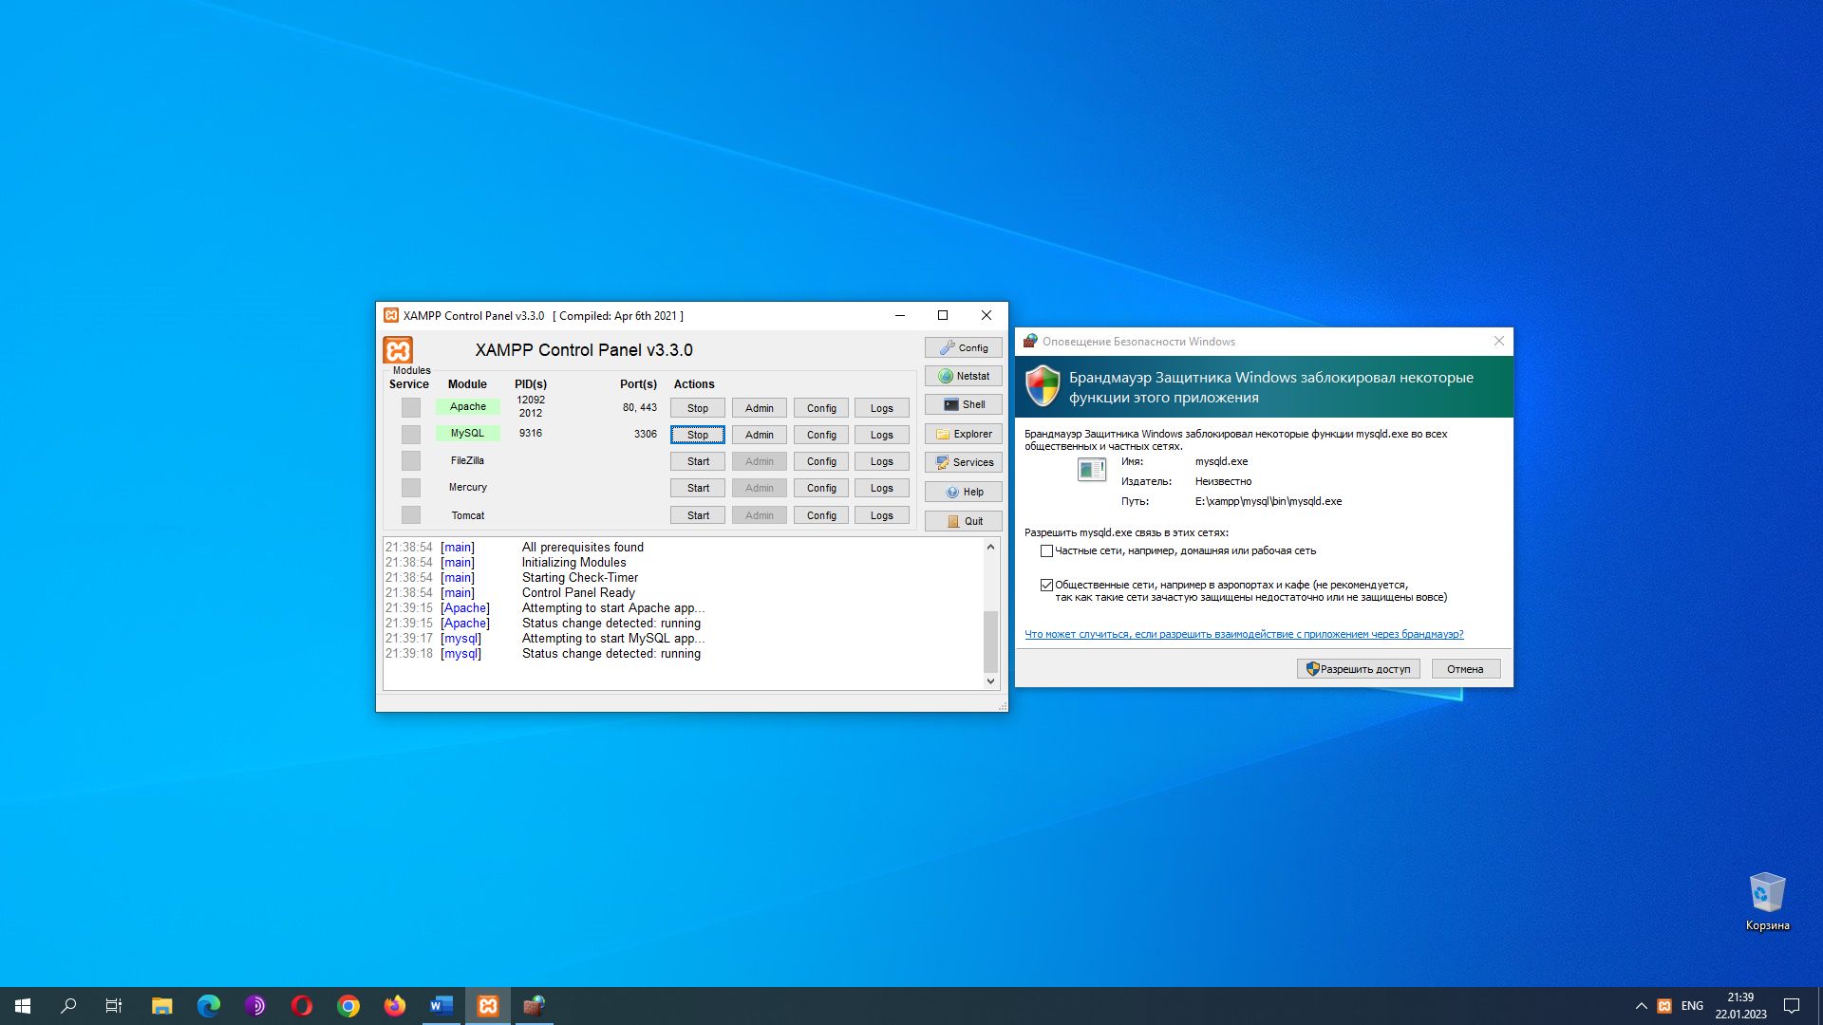Image resolution: width=1823 pixels, height=1025 pixels.
Task: Launch Tor Browser from taskbar
Action: click(x=255, y=1006)
